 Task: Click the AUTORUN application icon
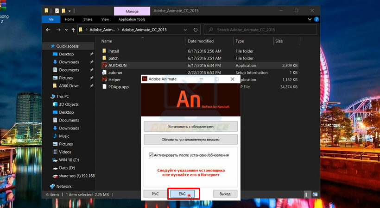click(x=104, y=66)
